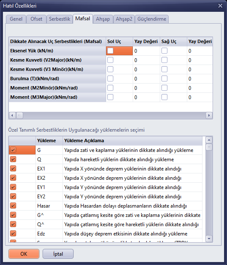Open the Ahşap2 tab

[124, 19]
